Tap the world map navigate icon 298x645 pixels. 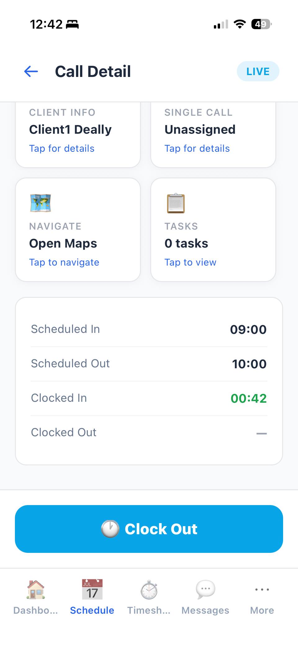coord(40,203)
